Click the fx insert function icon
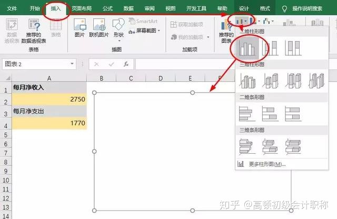 [126, 64]
